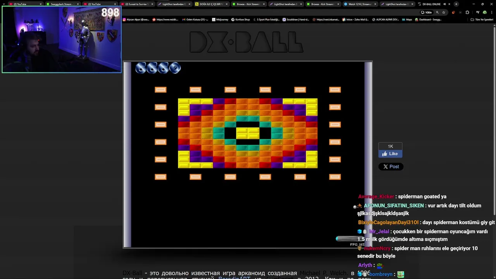This screenshot has width=496, height=279.
Task: Open a new browser tab with plus
Action: 456,4
